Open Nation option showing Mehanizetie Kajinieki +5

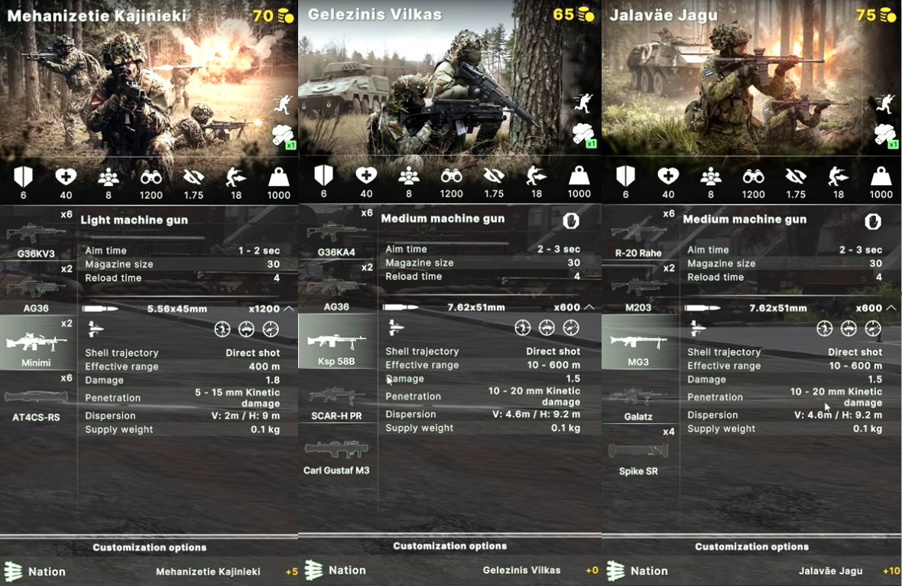[x=150, y=571]
